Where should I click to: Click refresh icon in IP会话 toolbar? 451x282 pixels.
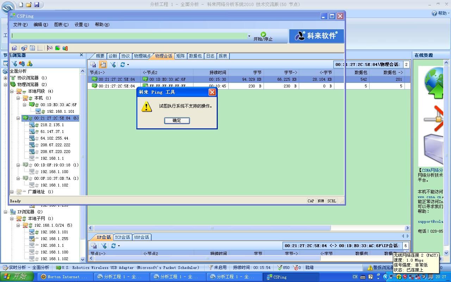click(x=113, y=246)
